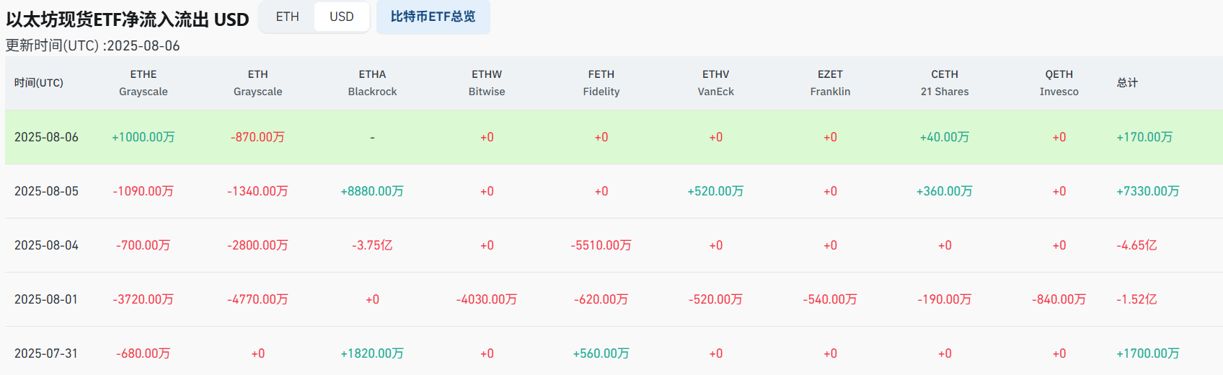Select the 2025-08-01 date row

pos(46,299)
